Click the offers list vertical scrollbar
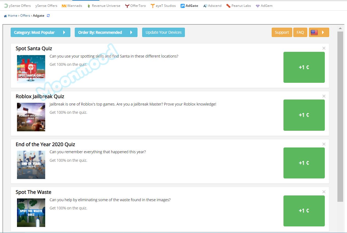 340,116
